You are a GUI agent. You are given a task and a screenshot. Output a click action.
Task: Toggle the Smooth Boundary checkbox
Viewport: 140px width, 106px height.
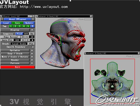tap(33, 47)
